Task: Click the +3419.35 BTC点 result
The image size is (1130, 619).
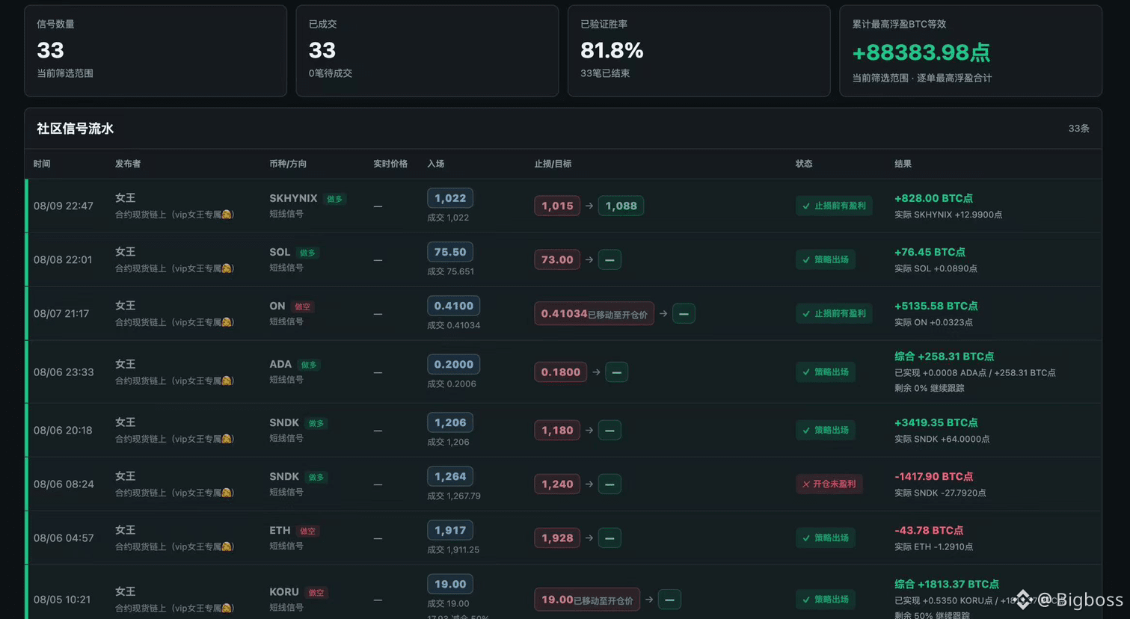Action: (936, 422)
